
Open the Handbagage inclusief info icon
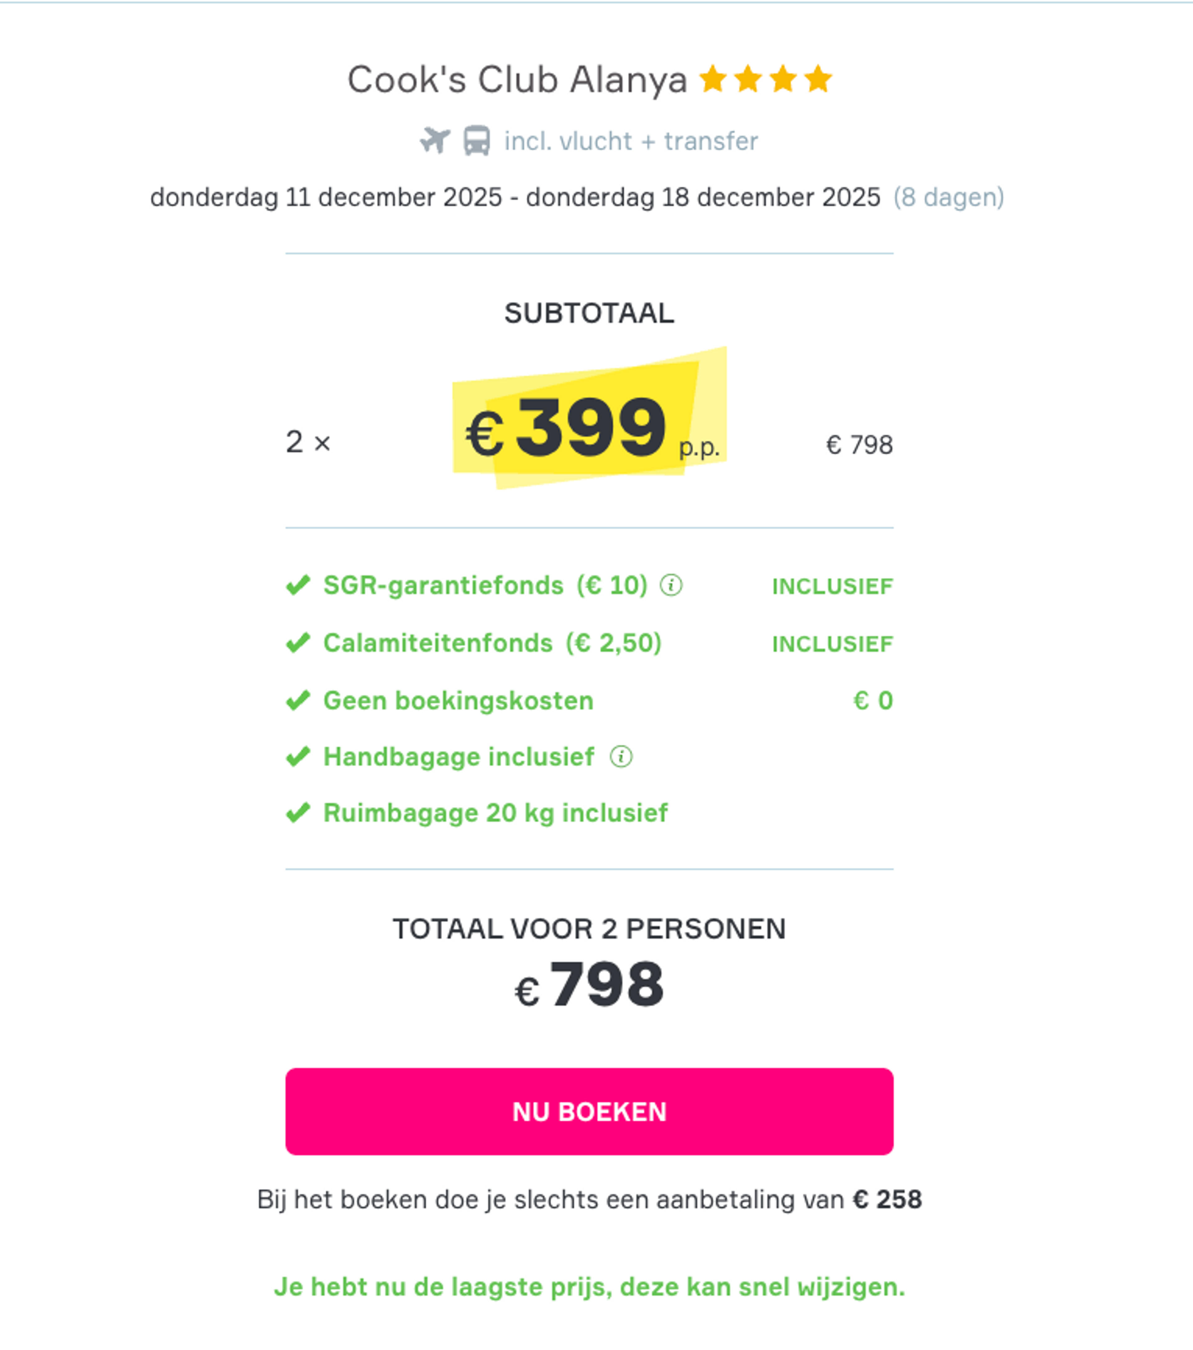[x=622, y=756]
